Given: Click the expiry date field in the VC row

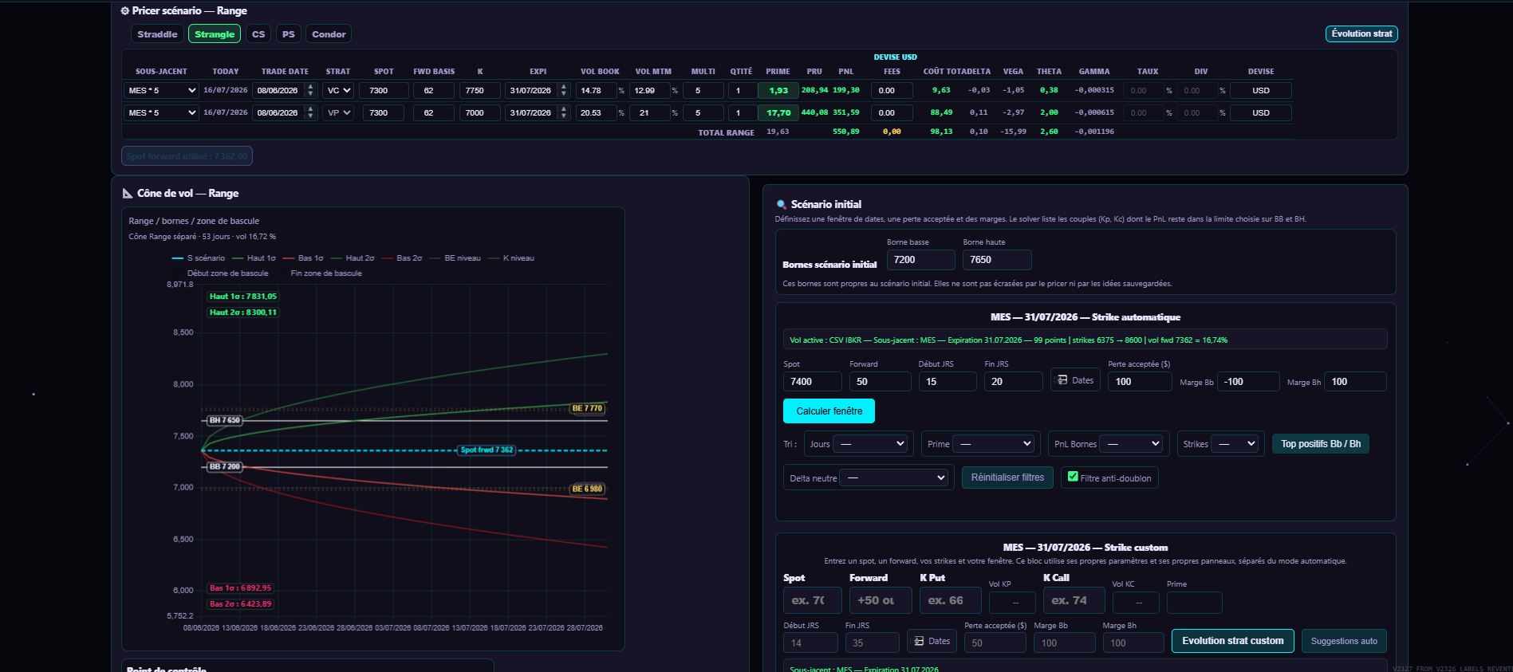Looking at the screenshot, I should (538, 91).
